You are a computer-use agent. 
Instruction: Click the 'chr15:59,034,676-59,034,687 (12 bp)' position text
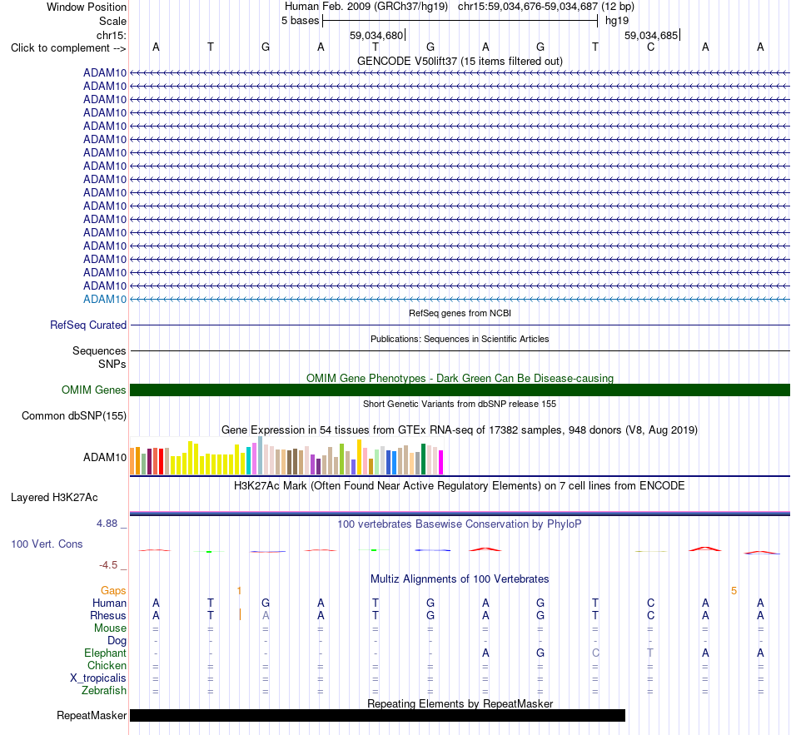click(546, 7)
